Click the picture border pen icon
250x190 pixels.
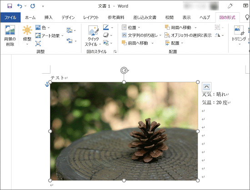[x=106, y=27]
